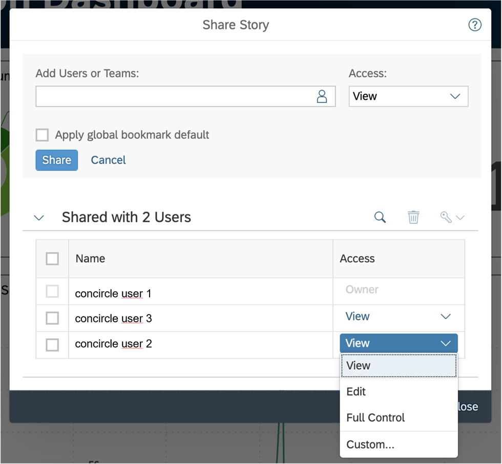Enable Apply global bookmark default checkbox
The width and height of the screenshot is (502, 464).
click(42, 135)
